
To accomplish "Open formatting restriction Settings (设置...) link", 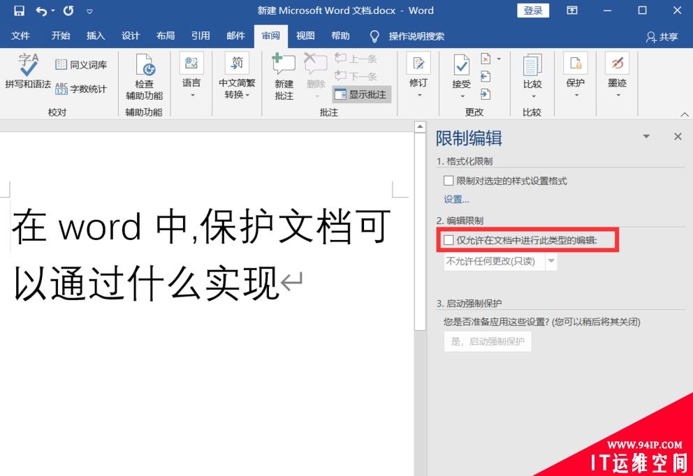I will [x=457, y=200].
